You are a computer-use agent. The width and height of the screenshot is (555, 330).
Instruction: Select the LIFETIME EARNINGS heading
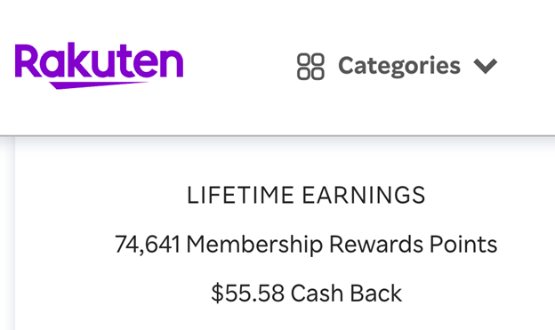[x=306, y=195]
